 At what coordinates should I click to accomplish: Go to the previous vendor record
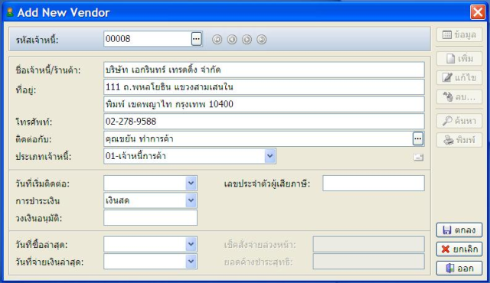click(232, 39)
